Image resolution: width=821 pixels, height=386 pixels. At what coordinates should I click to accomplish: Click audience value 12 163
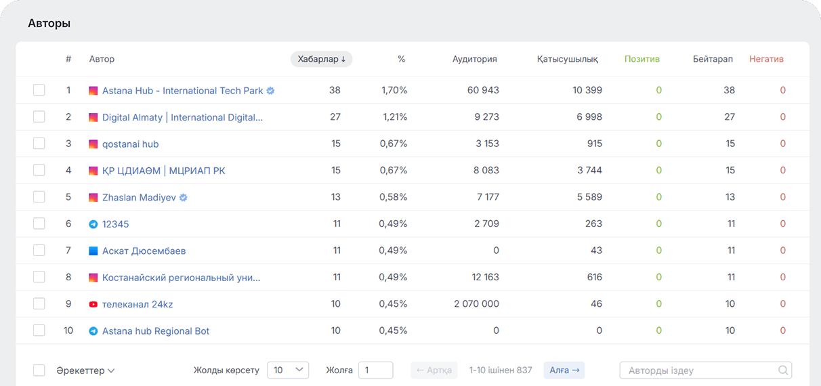point(486,277)
